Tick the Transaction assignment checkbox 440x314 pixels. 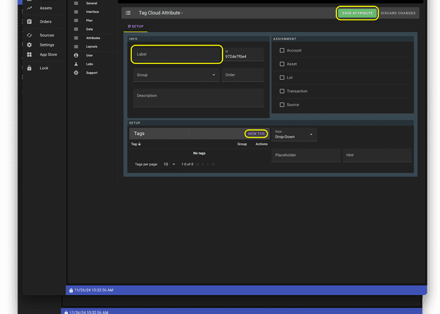pos(282,91)
